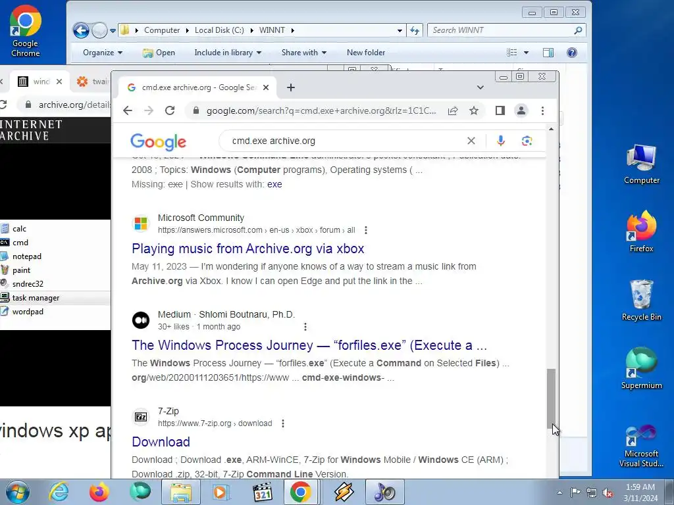
Task: Refresh the WINNT Explorer folder view
Action: [415, 30]
